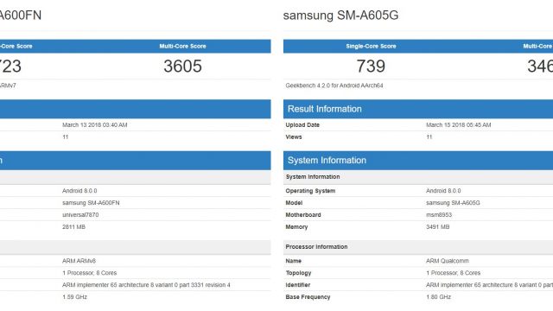
Task: Click the 'Operating System' row label
Action: click(x=310, y=191)
